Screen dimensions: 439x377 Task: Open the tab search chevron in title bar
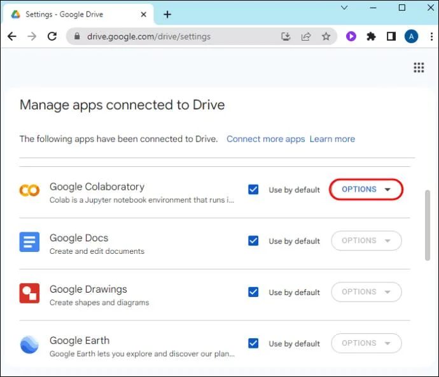(344, 8)
